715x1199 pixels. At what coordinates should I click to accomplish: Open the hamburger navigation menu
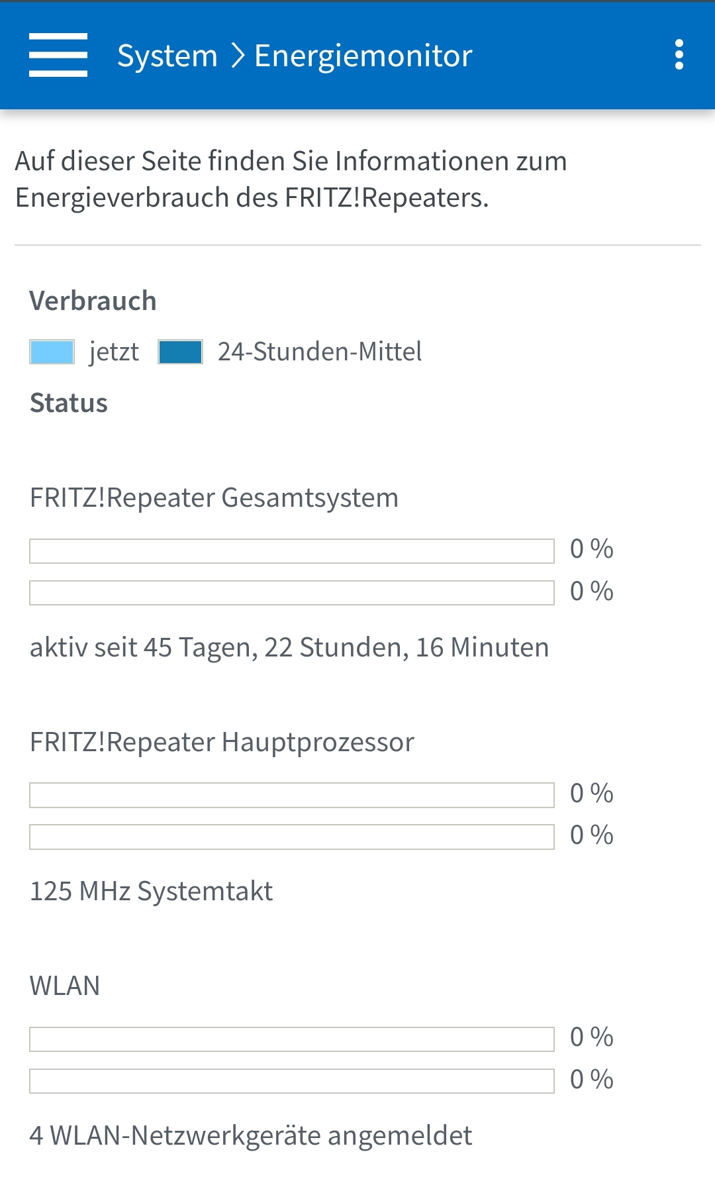(x=58, y=55)
